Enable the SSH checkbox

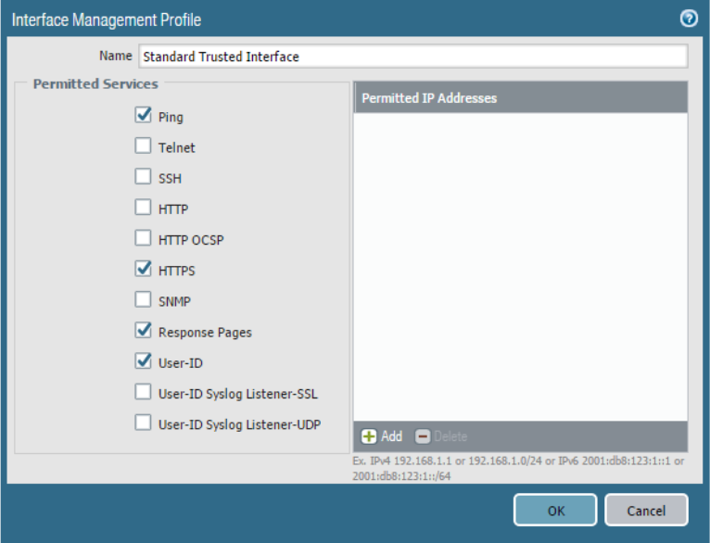(x=143, y=177)
